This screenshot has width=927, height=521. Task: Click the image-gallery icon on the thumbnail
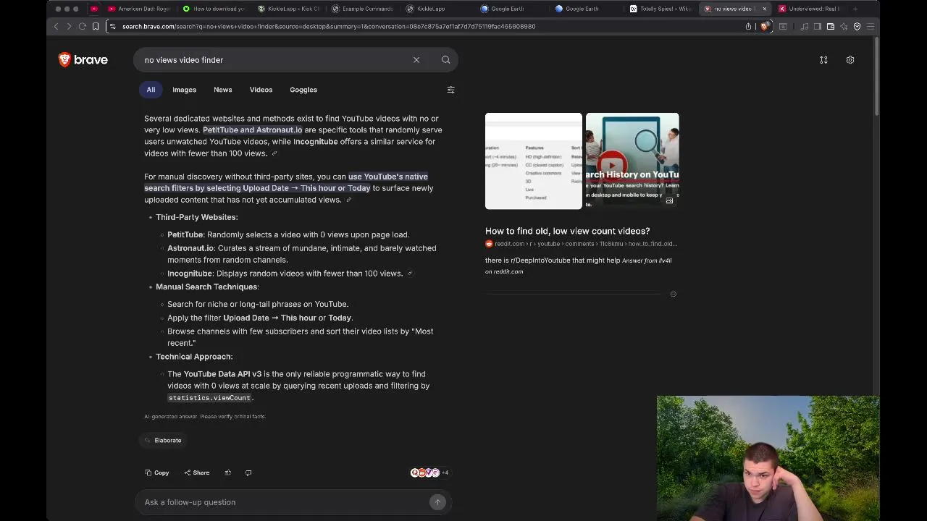click(x=669, y=200)
